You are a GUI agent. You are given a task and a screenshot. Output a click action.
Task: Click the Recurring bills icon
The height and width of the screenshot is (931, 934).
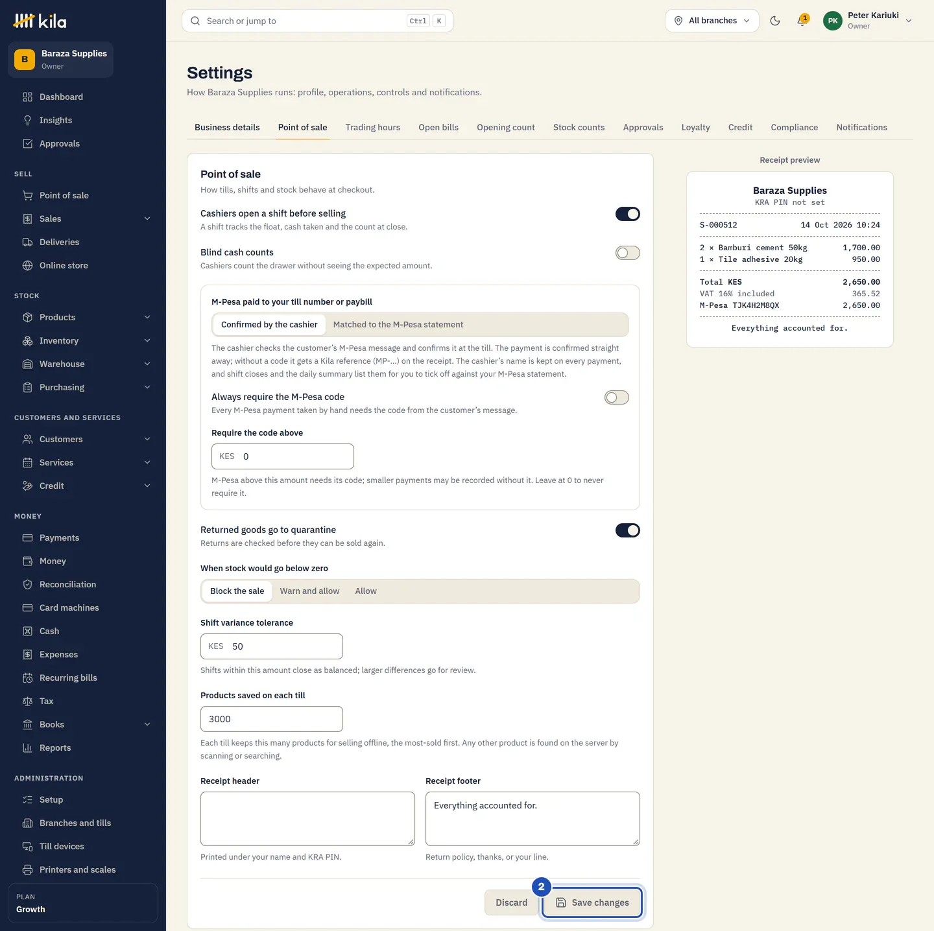pos(27,678)
